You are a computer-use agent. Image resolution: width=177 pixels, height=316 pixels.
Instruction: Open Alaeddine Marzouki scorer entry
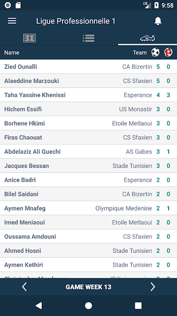click(88, 81)
